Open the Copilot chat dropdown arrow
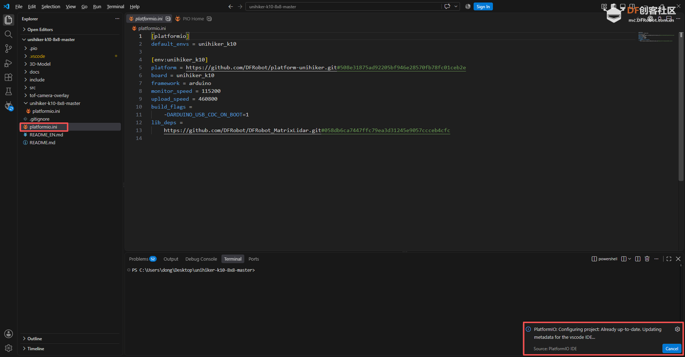685x357 pixels. click(x=456, y=6)
